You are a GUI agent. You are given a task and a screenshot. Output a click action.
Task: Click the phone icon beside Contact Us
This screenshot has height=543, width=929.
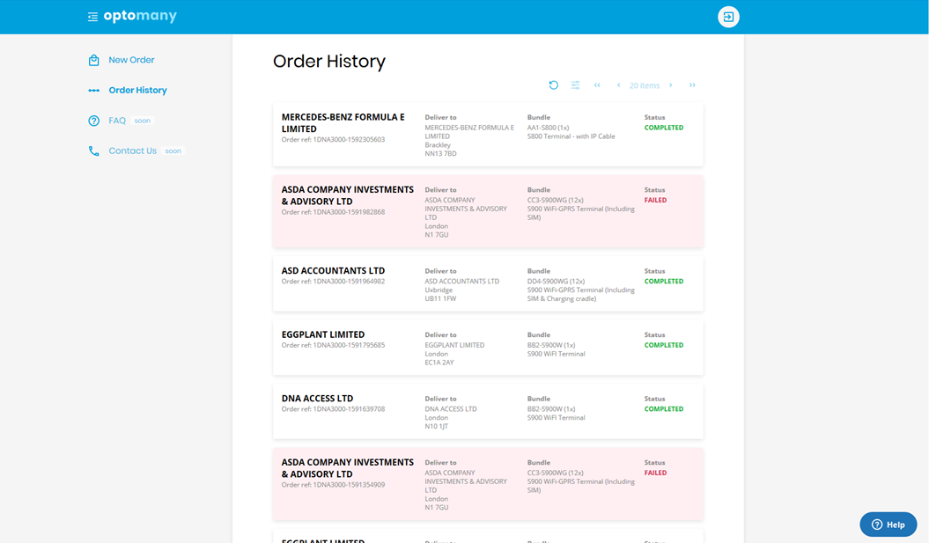[93, 151]
